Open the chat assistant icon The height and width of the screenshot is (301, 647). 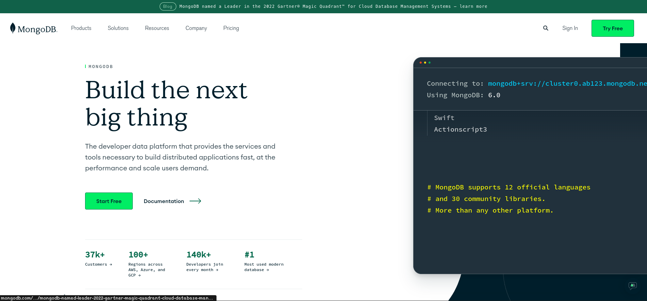click(x=633, y=285)
